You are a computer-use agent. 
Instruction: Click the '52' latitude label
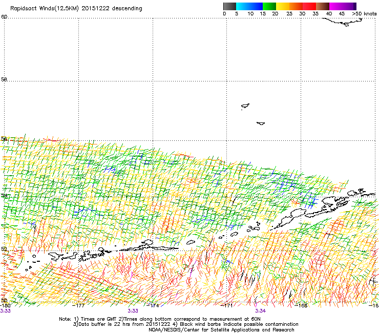click(x=4, y=249)
